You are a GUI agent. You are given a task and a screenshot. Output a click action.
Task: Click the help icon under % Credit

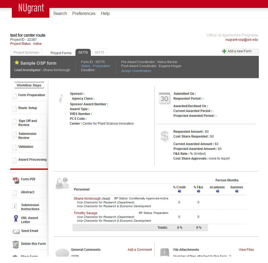(x=179, y=191)
